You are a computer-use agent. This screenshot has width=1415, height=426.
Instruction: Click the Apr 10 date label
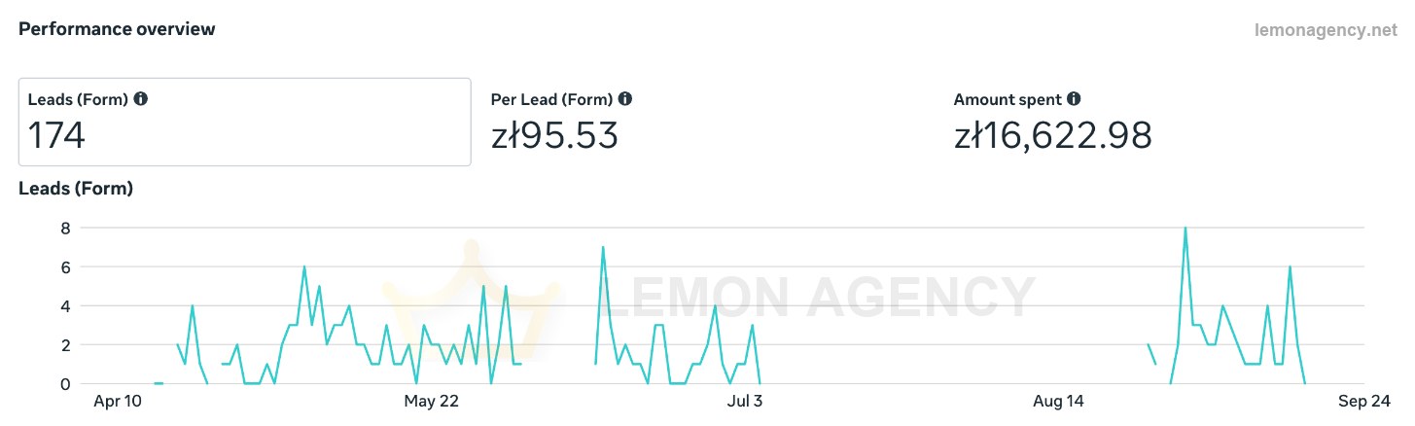pos(118,401)
